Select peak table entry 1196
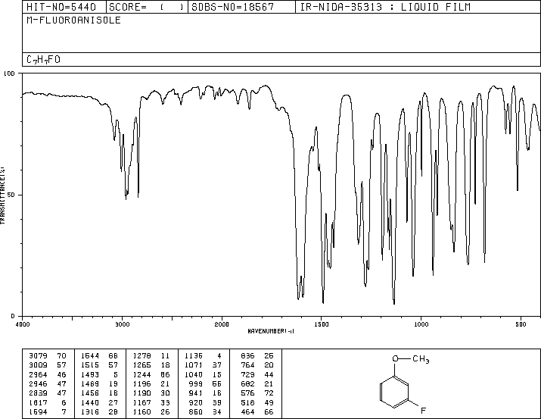 coord(151,383)
